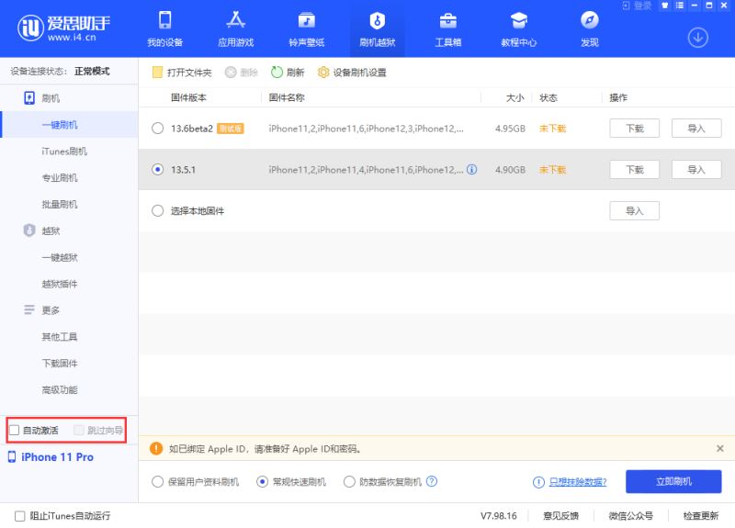Click the skin shirt icon in title bar
The width and height of the screenshot is (735, 528).
[664, 6]
